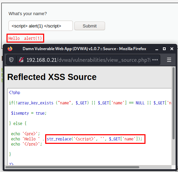The height and width of the screenshot is (172, 178).
Task: Click the str_replace code expression
Action: [94, 139]
